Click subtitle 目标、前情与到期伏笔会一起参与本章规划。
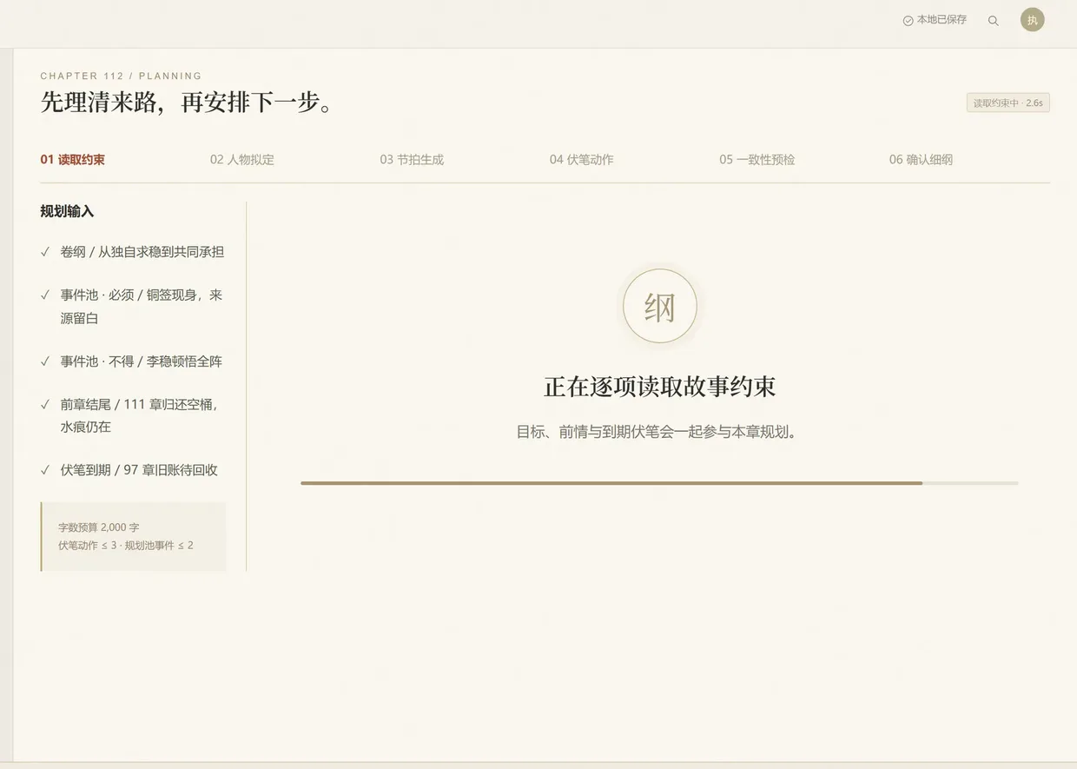 pos(657,432)
